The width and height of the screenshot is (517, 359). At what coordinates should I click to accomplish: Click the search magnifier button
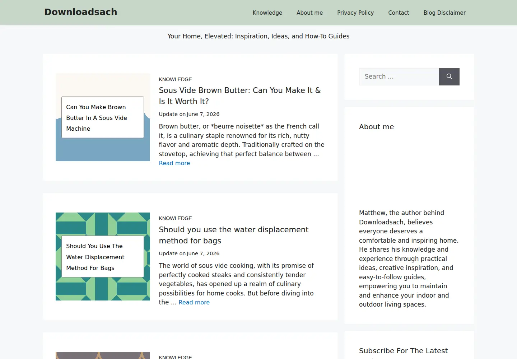449,77
